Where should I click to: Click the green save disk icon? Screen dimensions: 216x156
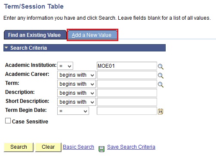(102, 149)
